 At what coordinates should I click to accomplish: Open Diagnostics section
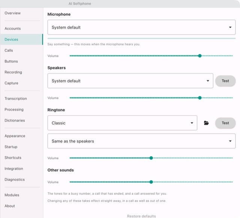pos(22,179)
